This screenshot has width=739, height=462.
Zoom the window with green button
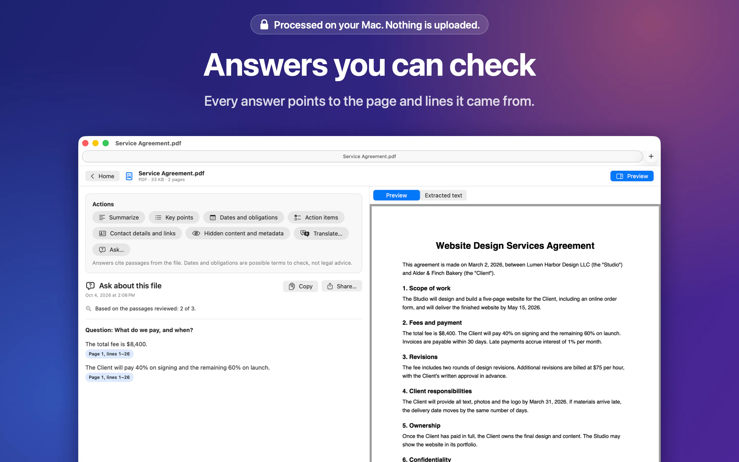click(x=106, y=143)
